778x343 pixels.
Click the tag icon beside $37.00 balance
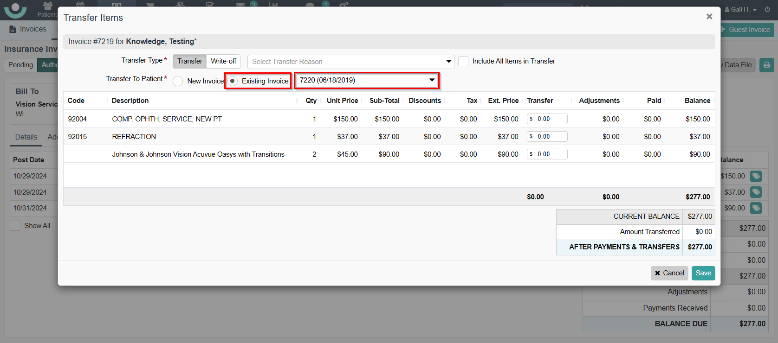pyautogui.click(x=756, y=192)
